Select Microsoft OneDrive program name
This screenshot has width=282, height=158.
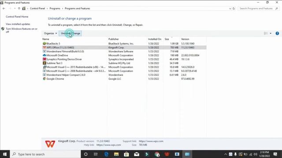(x=57, y=55)
